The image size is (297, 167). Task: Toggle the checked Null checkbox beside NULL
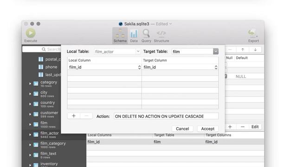pyautogui.click(x=226, y=76)
